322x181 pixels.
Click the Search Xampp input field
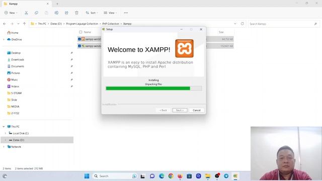coord(283,24)
